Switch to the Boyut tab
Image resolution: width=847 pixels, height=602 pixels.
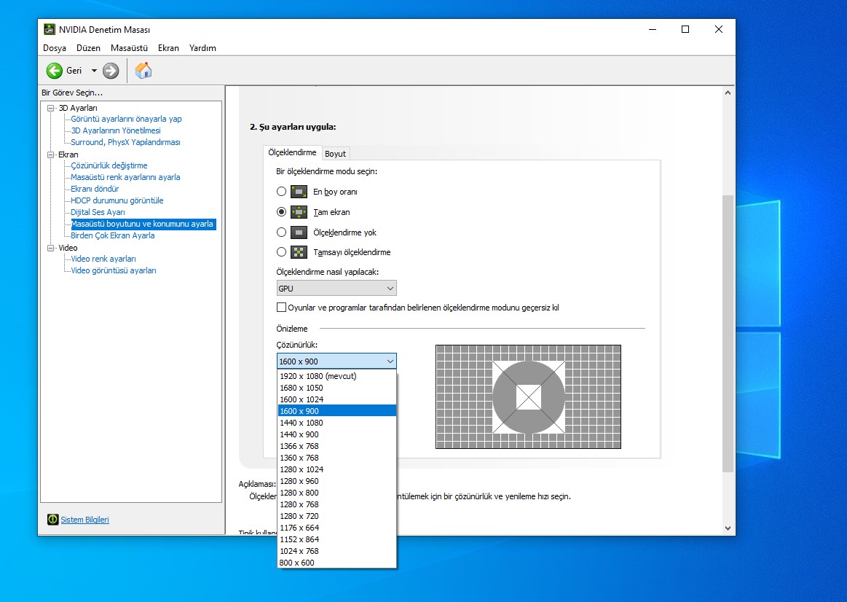point(336,154)
